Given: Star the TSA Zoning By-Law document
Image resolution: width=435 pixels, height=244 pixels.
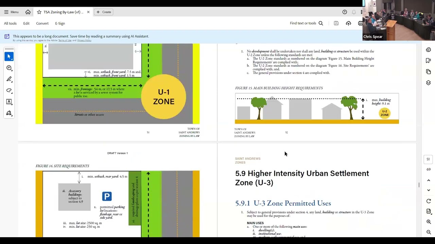Looking at the screenshot, I should pos(39,12).
